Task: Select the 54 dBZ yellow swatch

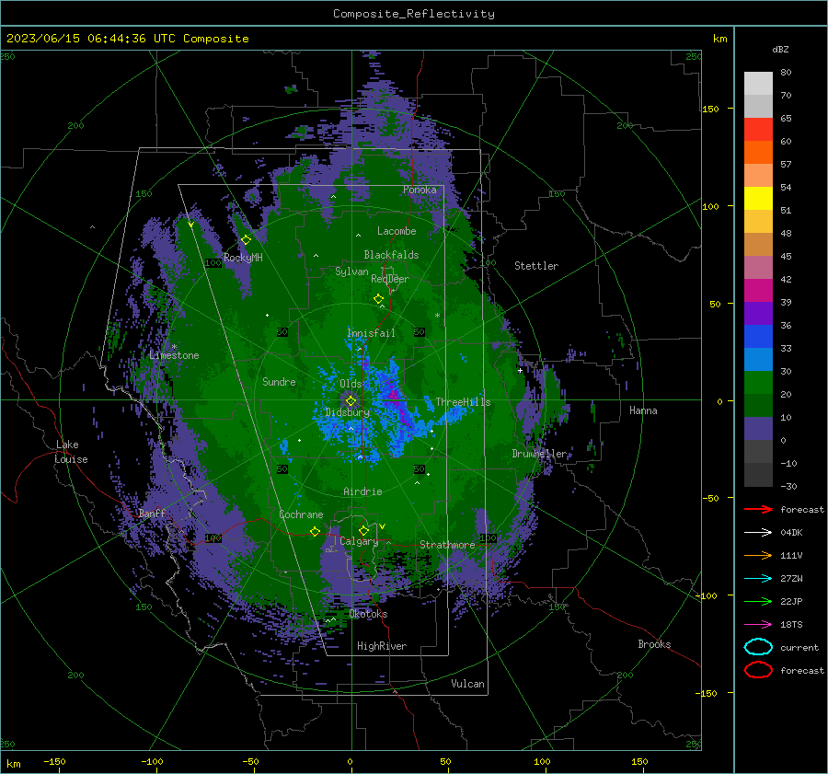Action: point(758,198)
